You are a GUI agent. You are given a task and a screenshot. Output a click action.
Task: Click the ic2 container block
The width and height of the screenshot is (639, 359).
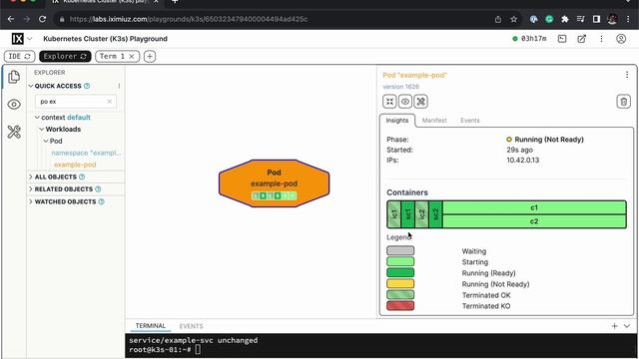coord(421,214)
